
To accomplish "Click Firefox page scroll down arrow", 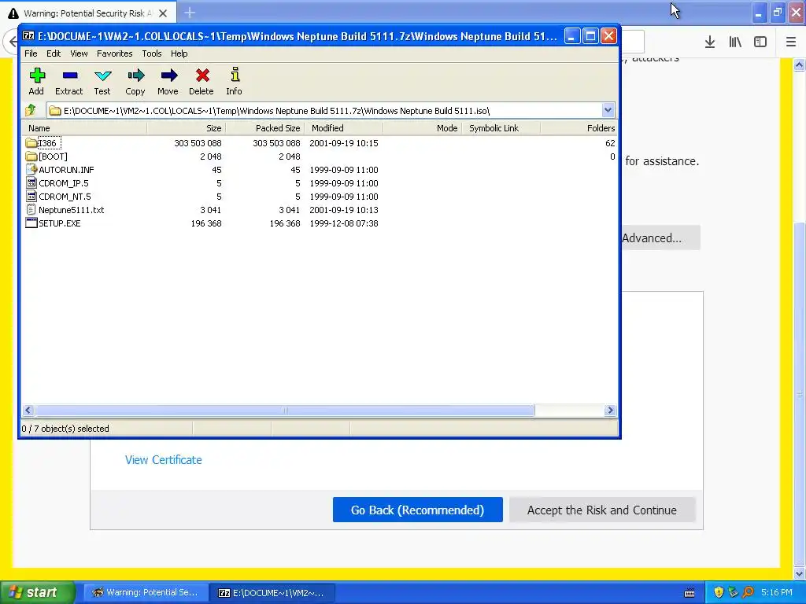I will [x=799, y=573].
